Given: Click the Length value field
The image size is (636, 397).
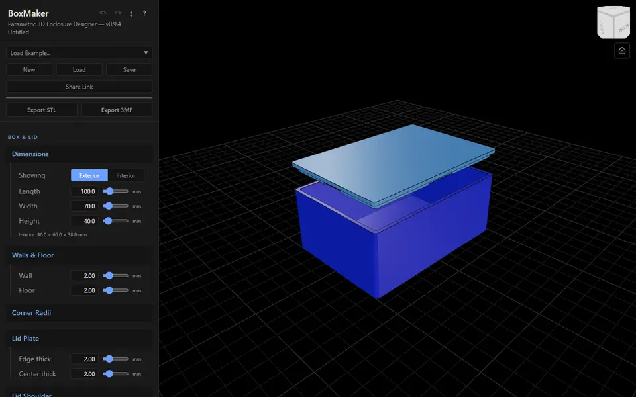Looking at the screenshot, I should pos(84,191).
